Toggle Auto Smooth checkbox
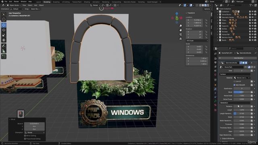The width and height of the screenshot is (258, 145). (x=234, y=85)
